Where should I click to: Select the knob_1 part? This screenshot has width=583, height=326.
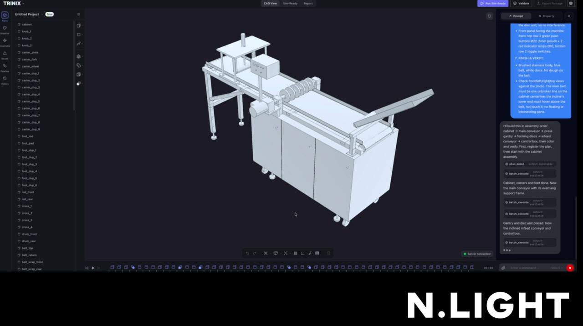26,31
